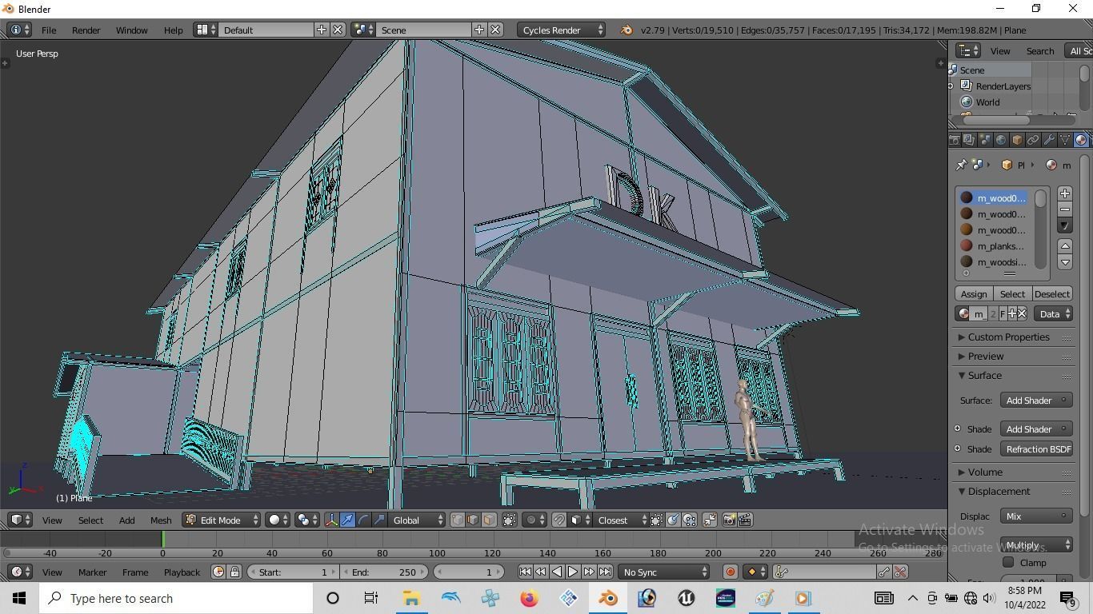This screenshot has width=1093, height=614.
Task: Open the Cycles Render engine dropdown
Action: [562, 30]
